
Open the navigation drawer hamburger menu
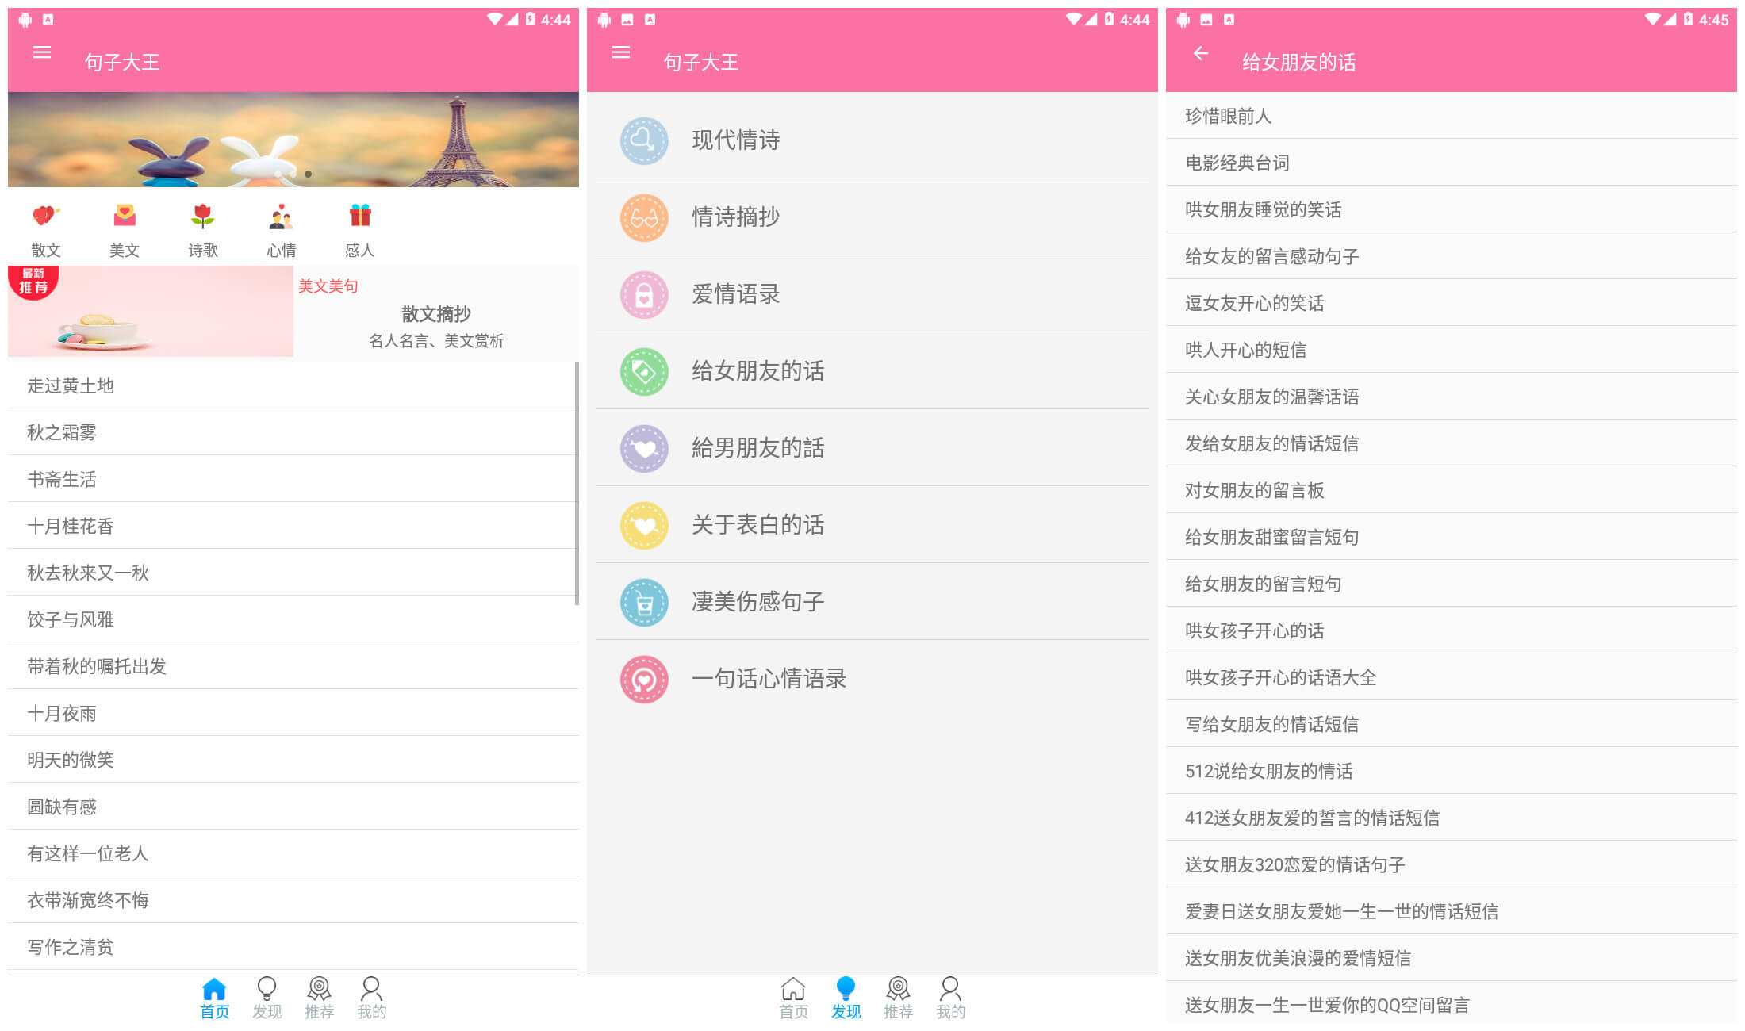click(41, 52)
